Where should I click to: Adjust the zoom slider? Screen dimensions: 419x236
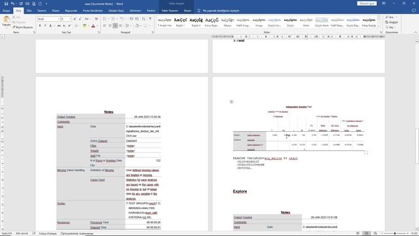pos(395,233)
